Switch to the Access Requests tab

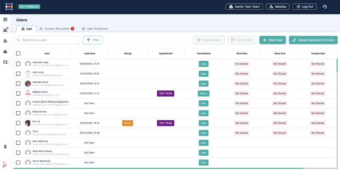click(x=57, y=28)
